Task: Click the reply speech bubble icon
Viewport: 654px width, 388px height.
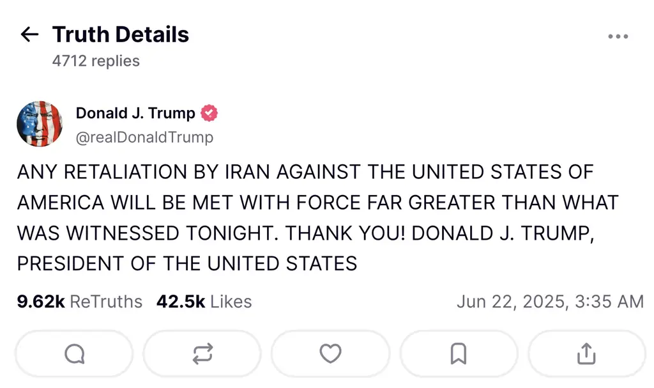Action: 74,353
